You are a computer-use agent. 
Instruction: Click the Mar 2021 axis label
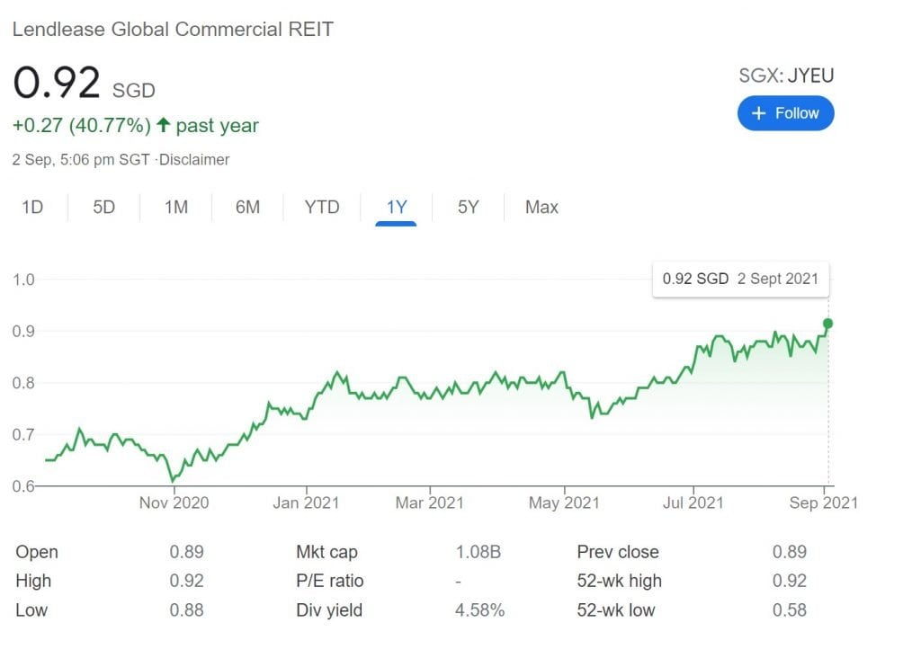coord(429,502)
